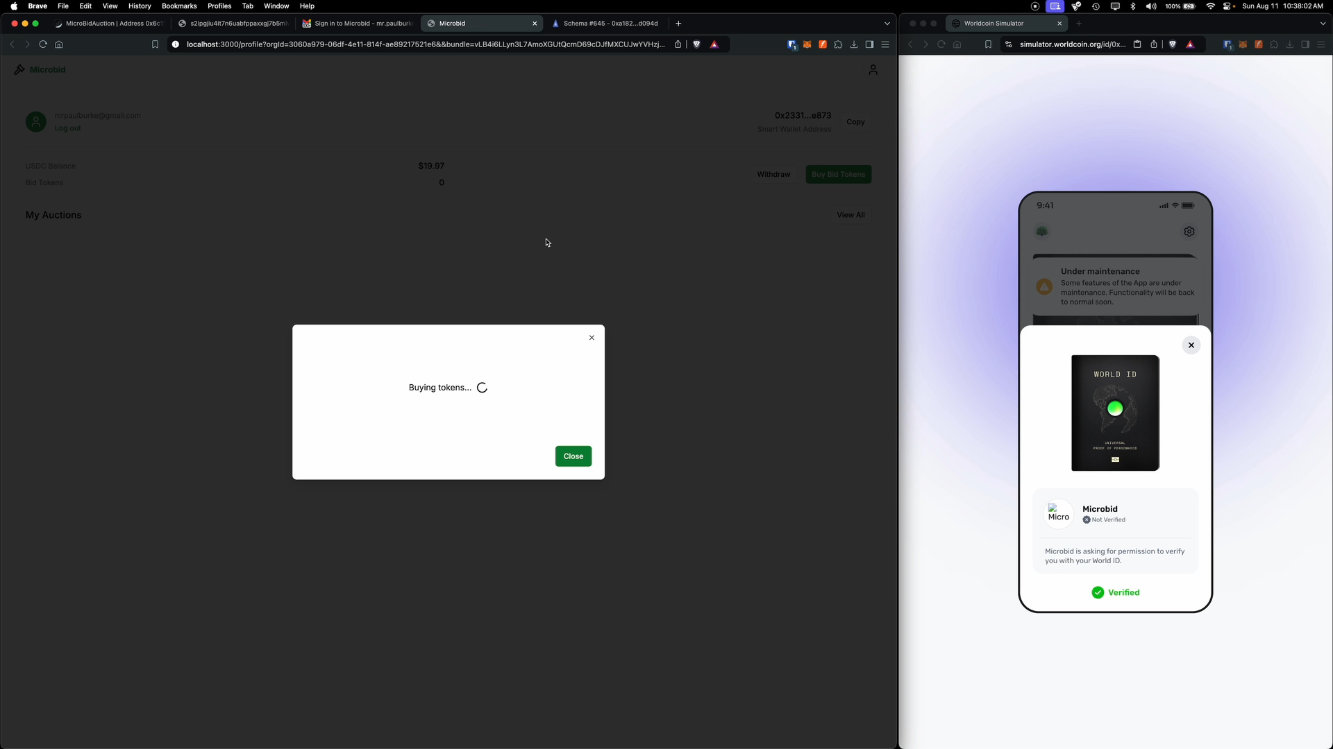Click the home button in the main browser toolbar
This screenshot has width=1333, height=749.
click(x=59, y=44)
